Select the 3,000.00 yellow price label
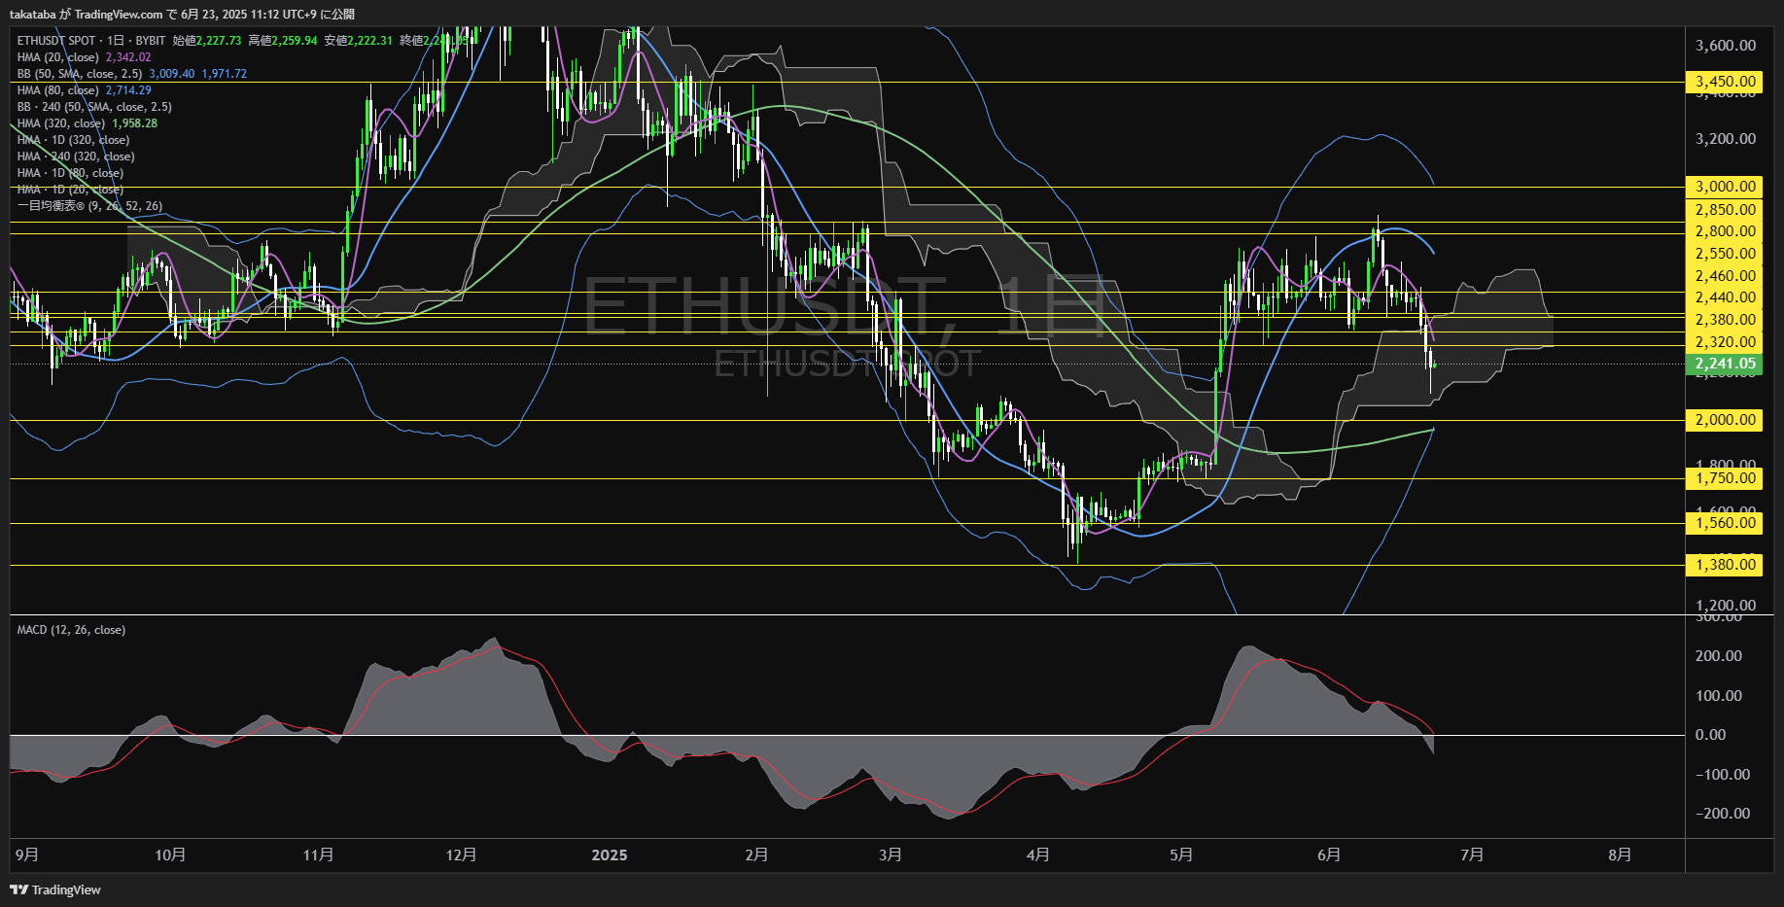The image size is (1784, 907). pyautogui.click(x=1725, y=187)
